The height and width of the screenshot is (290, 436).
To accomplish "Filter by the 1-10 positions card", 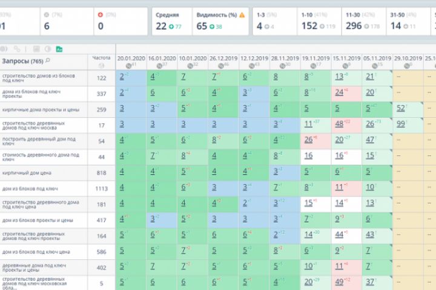I will (x=319, y=21).
